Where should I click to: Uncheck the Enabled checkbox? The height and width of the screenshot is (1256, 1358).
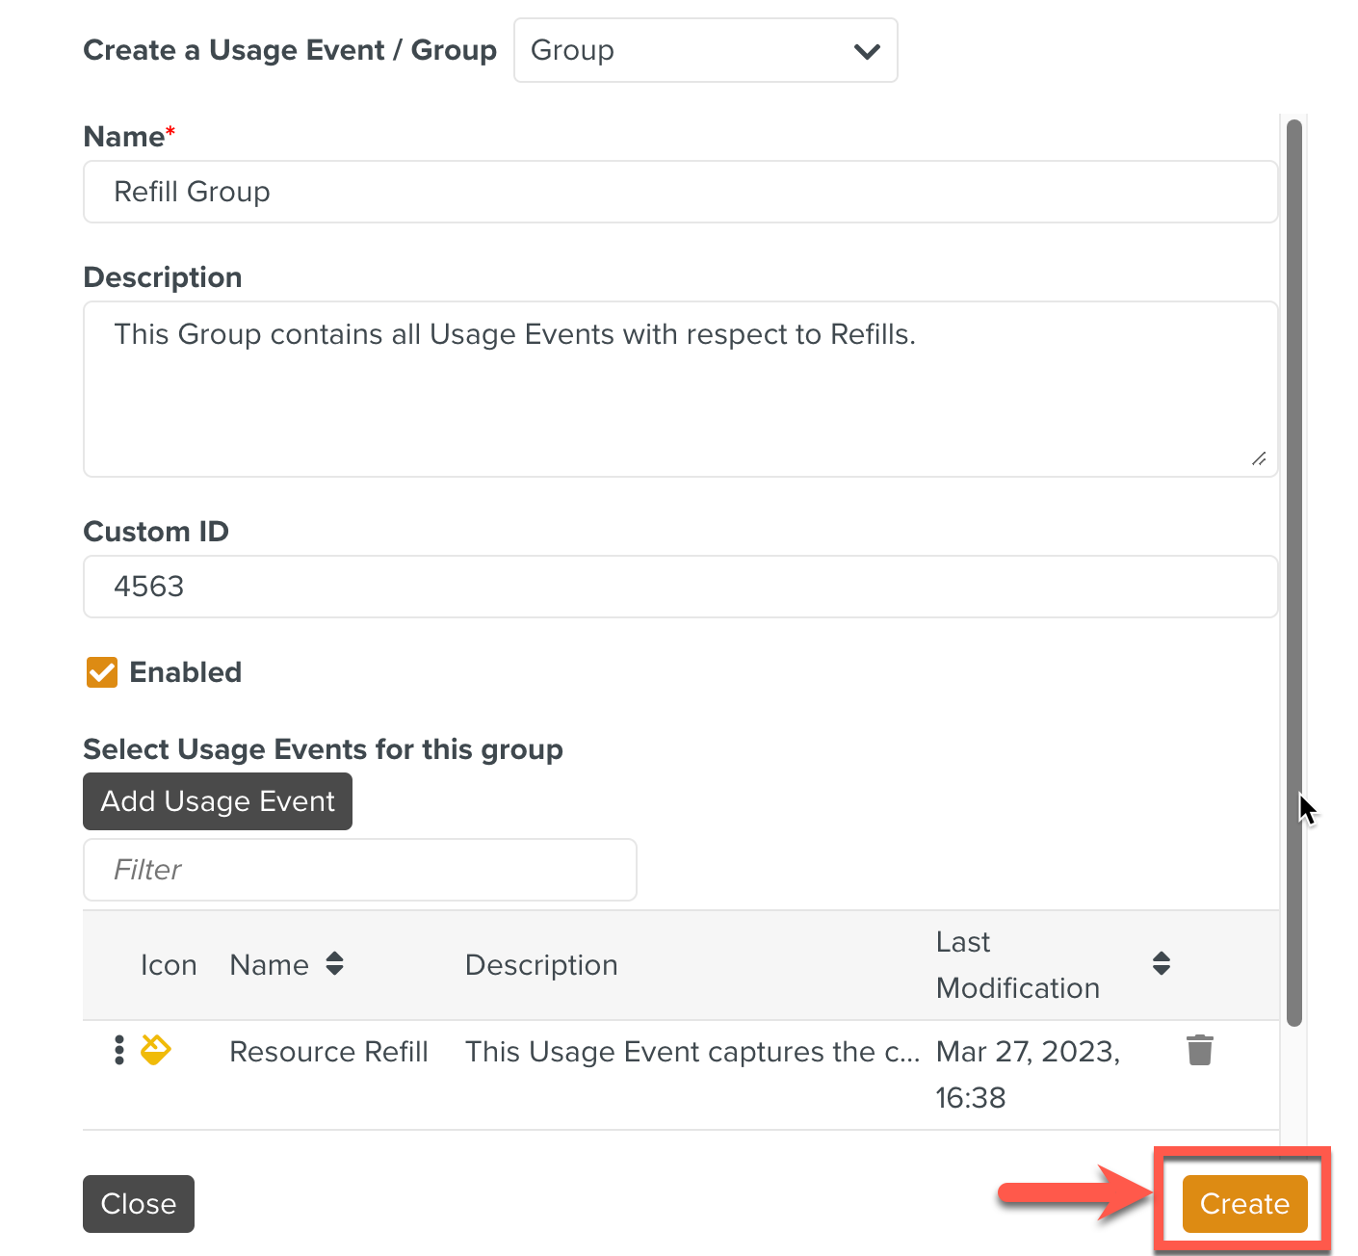(102, 672)
